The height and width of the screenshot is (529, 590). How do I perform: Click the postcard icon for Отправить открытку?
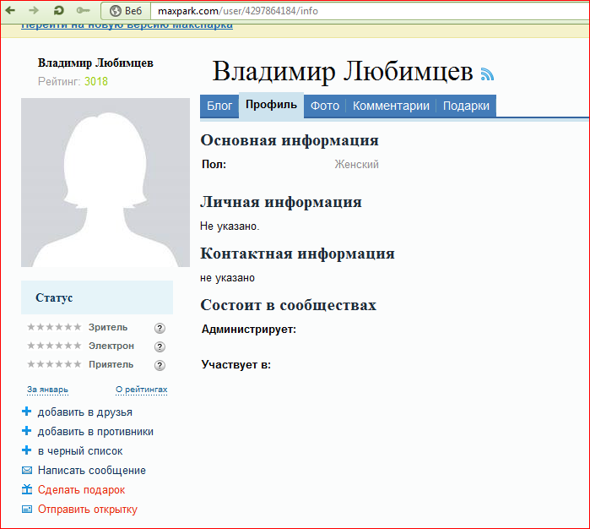27,510
